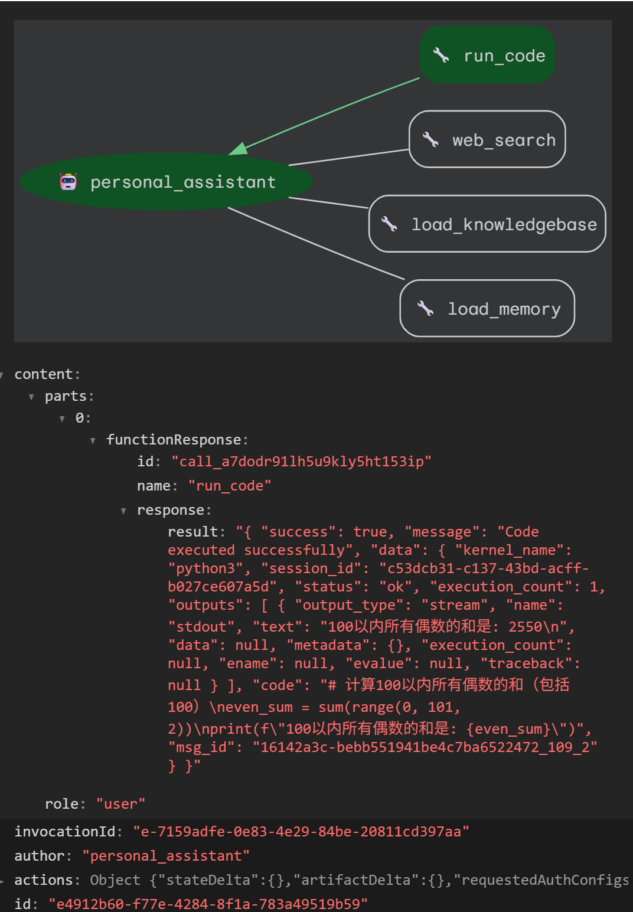Collapse the content tree section
Screen dimensions: 633x912
point(2,375)
